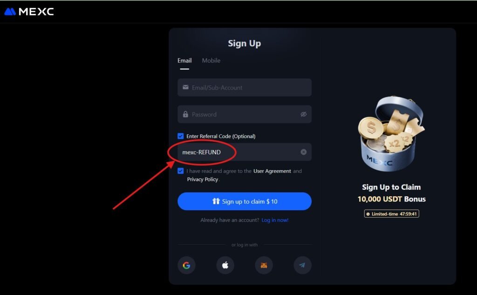The image size is (477, 295).
Task: Click the envelope icon in email field
Action: point(185,87)
